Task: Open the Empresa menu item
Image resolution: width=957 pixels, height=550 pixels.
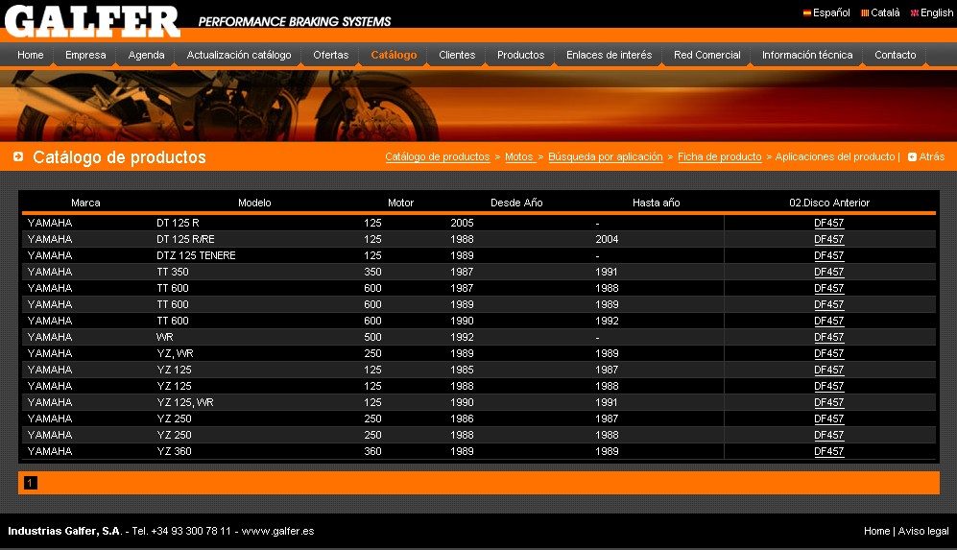Action: (85, 55)
